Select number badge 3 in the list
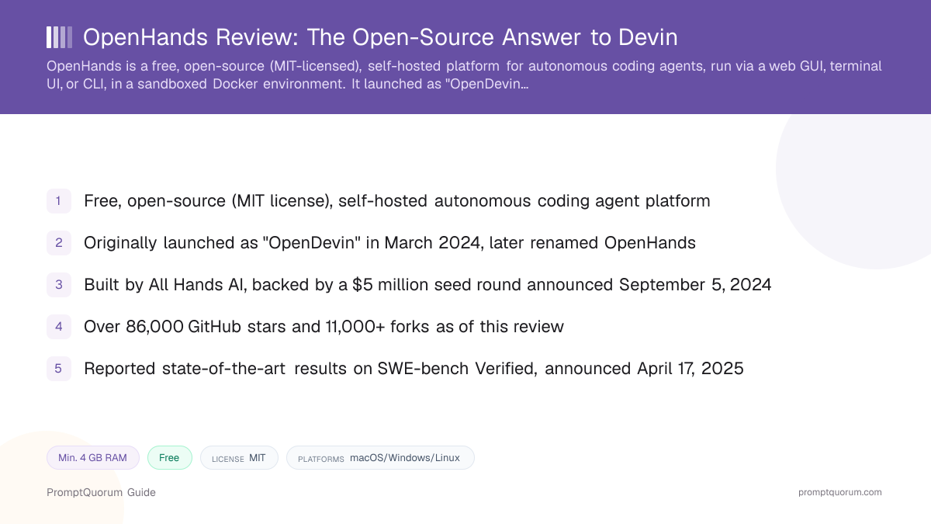The image size is (931, 524). (59, 285)
